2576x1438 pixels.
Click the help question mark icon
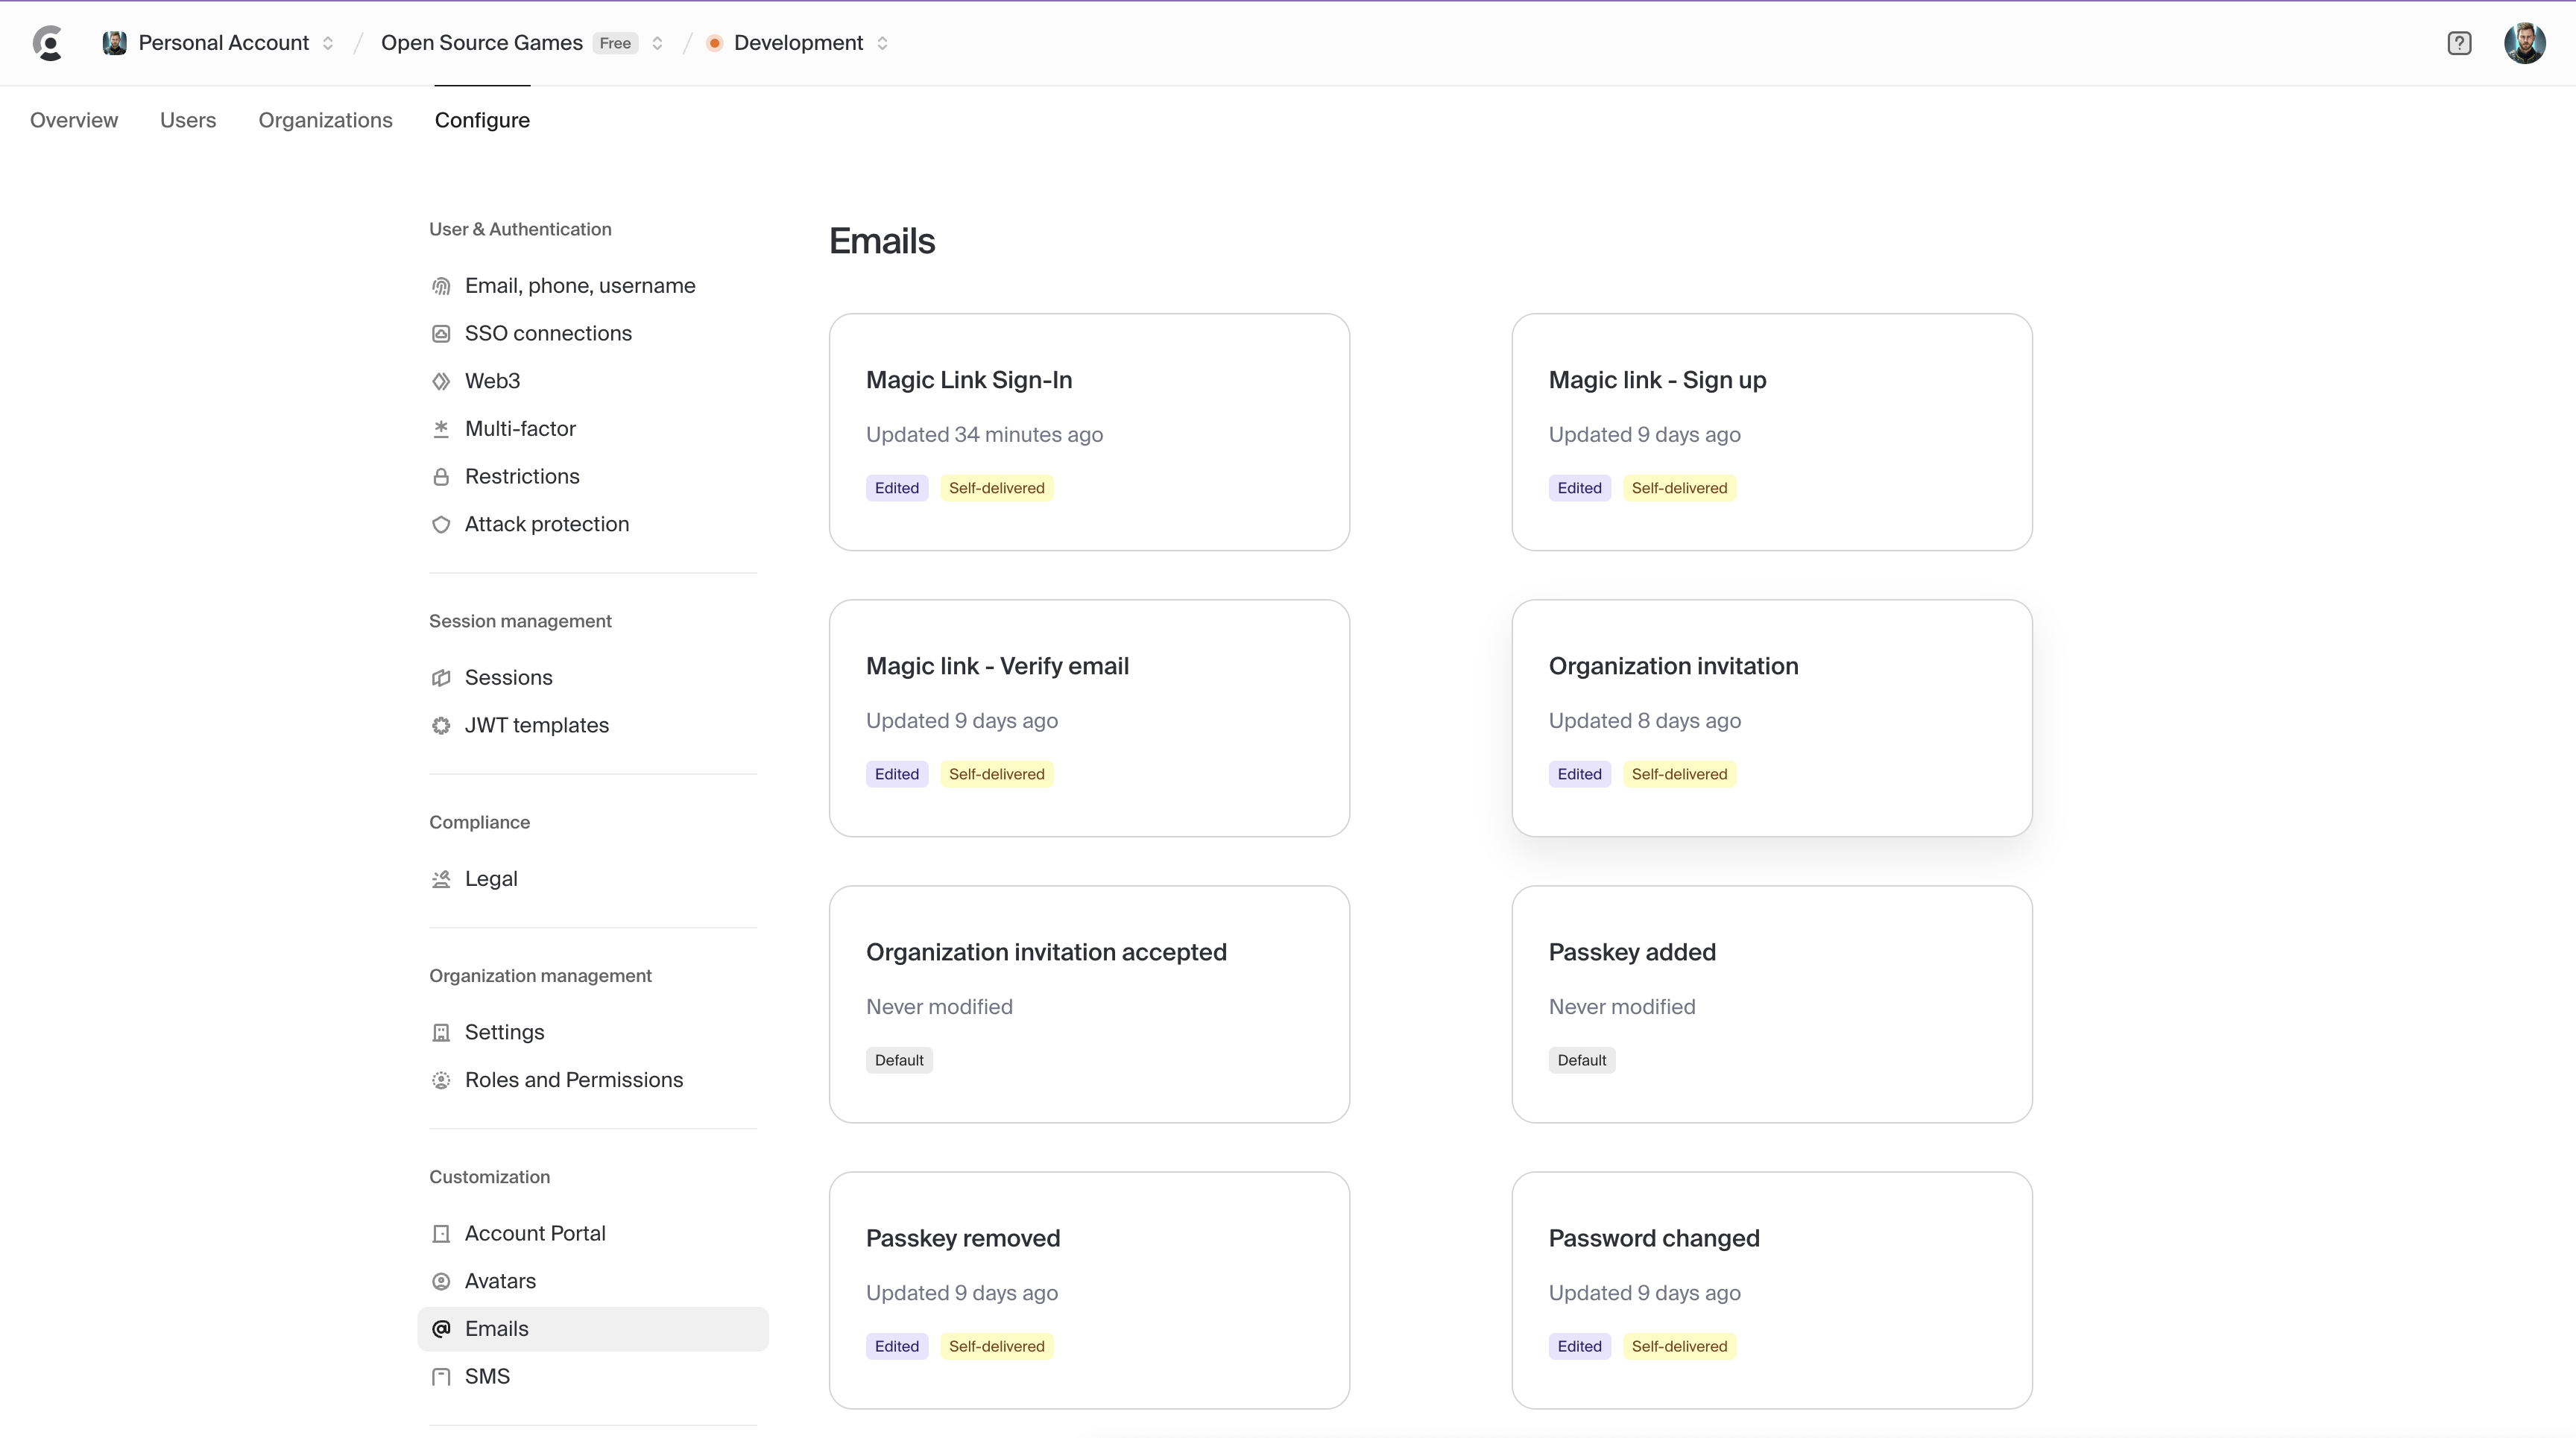pos(2460,42)
